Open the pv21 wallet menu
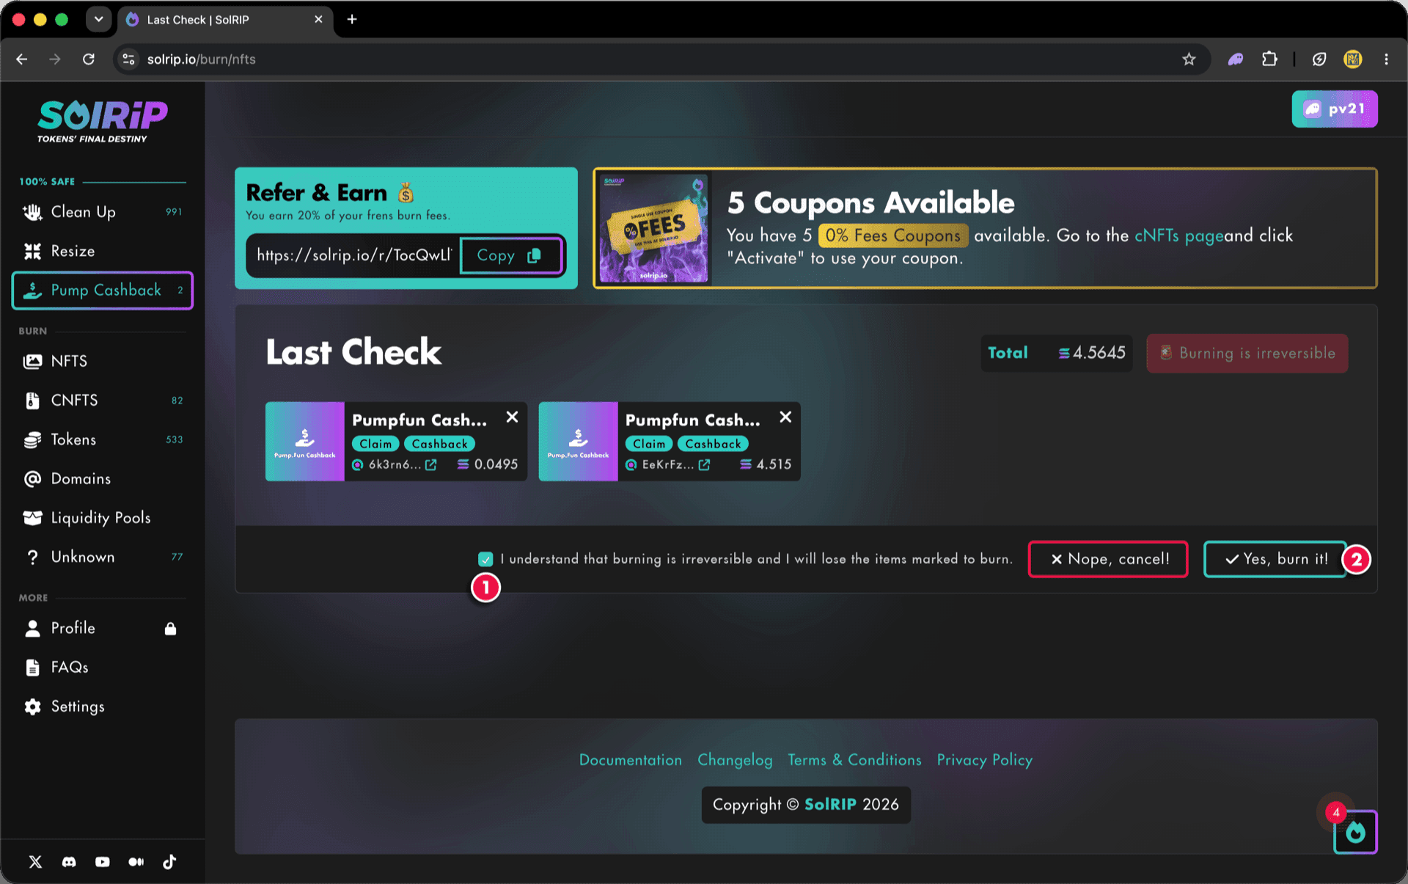Screen dimensions: 1408x884 pyautogui.click(x=1335, y=109)
